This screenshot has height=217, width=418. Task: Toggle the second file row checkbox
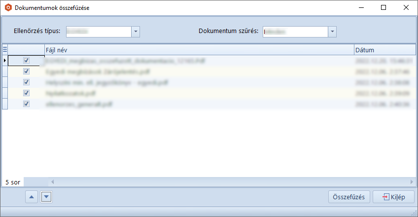point(27,71)
